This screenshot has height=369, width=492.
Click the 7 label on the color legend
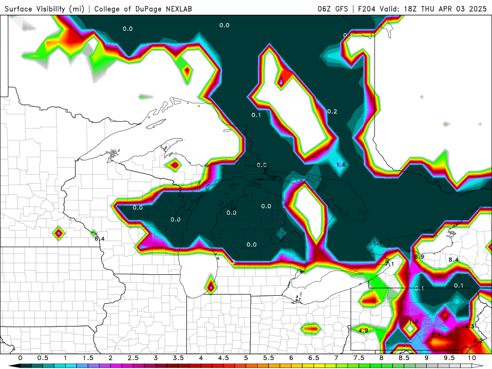coord(336,358)
